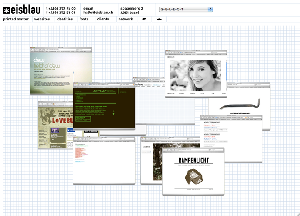Open the S-E-L-E-C-T dropdown menu
300x216 pixels.
point(186,9)
